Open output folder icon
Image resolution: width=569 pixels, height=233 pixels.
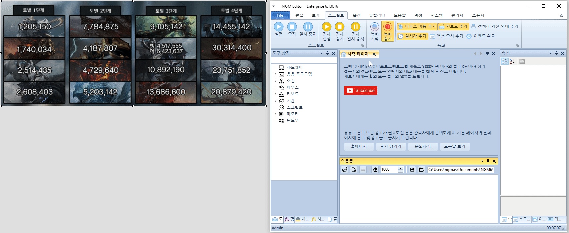[x=422, y=170]
